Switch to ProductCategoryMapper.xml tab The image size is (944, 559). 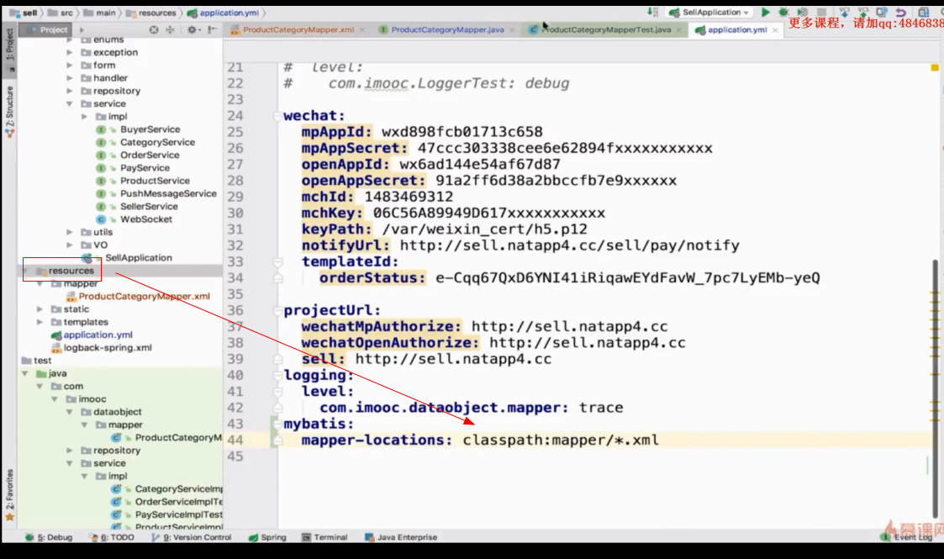tap(298, 29)
